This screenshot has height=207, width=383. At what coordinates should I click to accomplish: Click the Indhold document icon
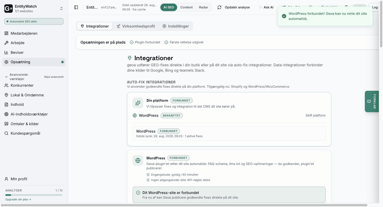[x=6, y=105]
